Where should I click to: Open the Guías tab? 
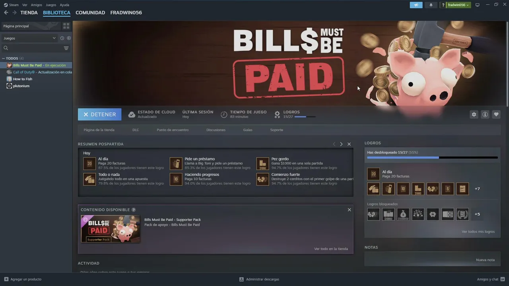click(248, 130)
